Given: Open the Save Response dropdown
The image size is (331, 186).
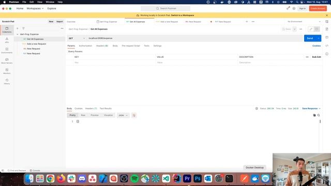Looking at the screenshot, I should [311, 109].
